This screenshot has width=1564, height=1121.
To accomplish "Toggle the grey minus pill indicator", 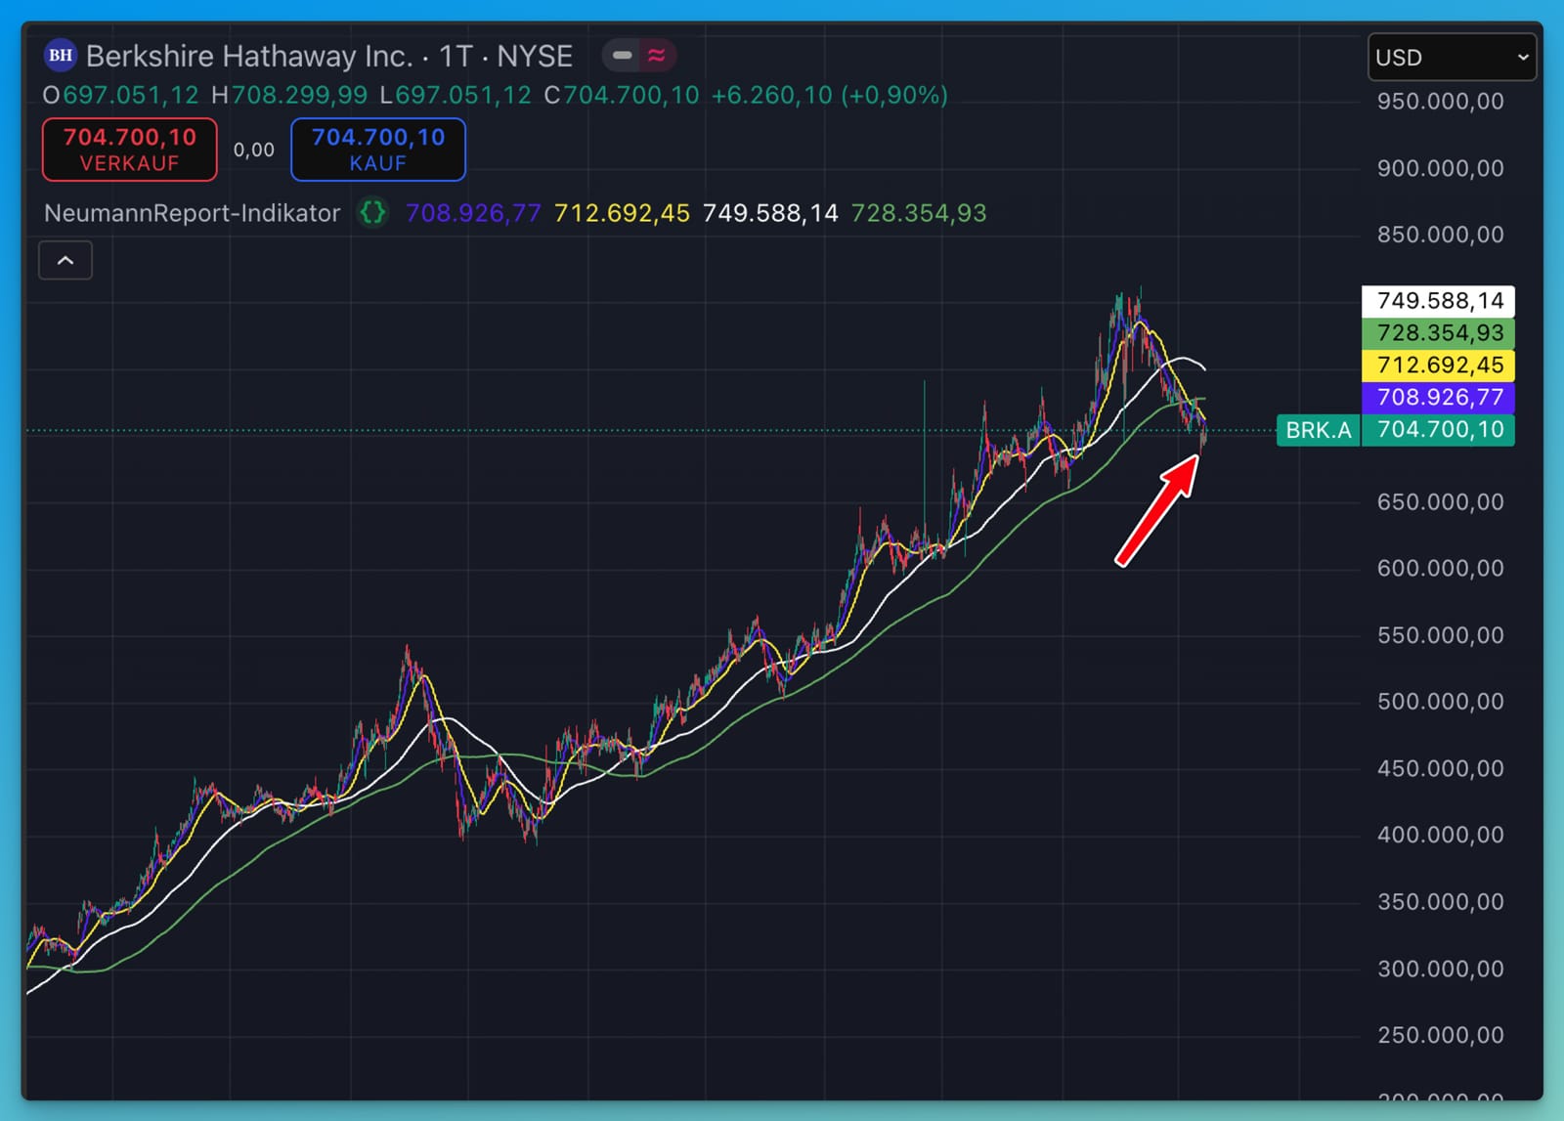I will pos(622,56).
